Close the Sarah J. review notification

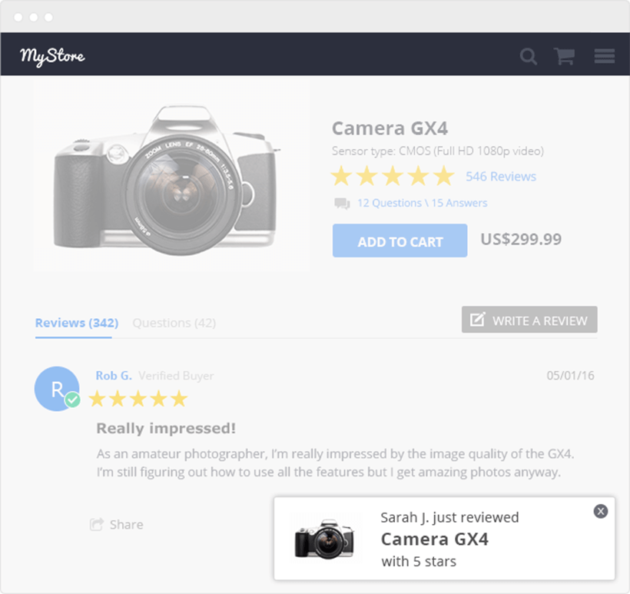point(601,511)
